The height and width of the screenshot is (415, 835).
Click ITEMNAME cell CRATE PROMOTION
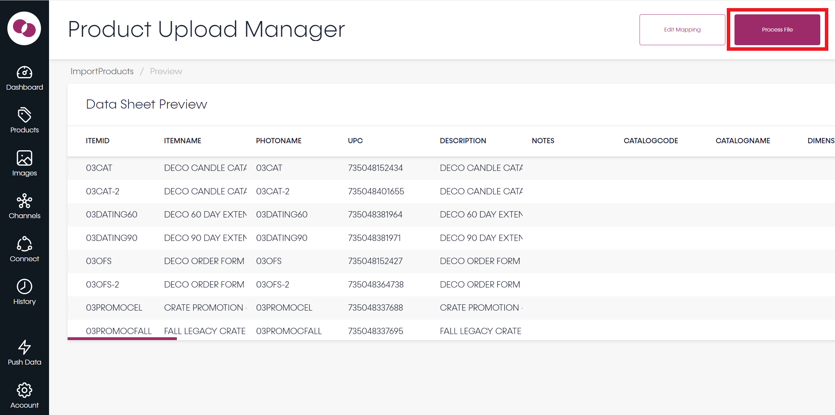pyautogui.click(x=205, y=308)
